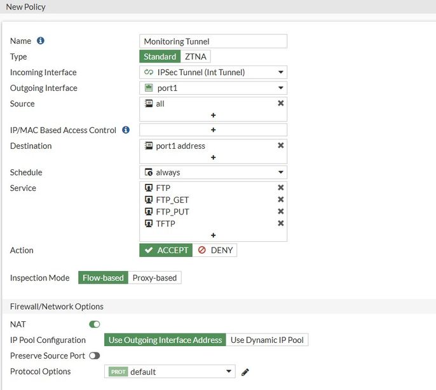Switch Inspection Mode to Proxy-based
436x390 pixels.
click(155, 278)
